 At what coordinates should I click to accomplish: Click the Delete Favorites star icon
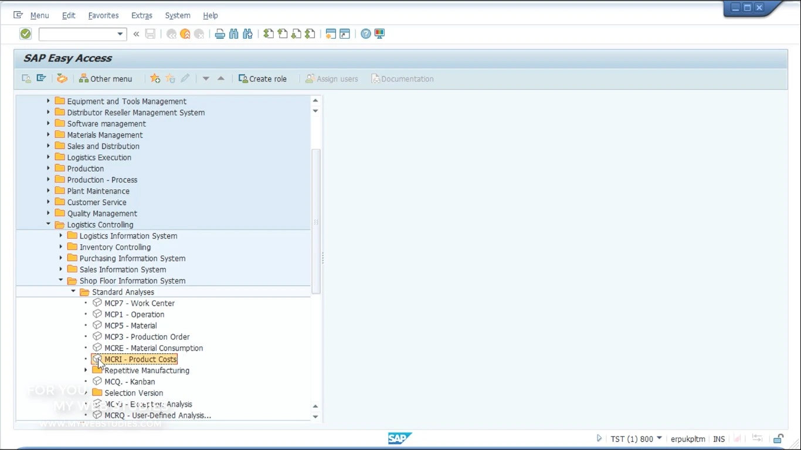(x=170, y=79)
